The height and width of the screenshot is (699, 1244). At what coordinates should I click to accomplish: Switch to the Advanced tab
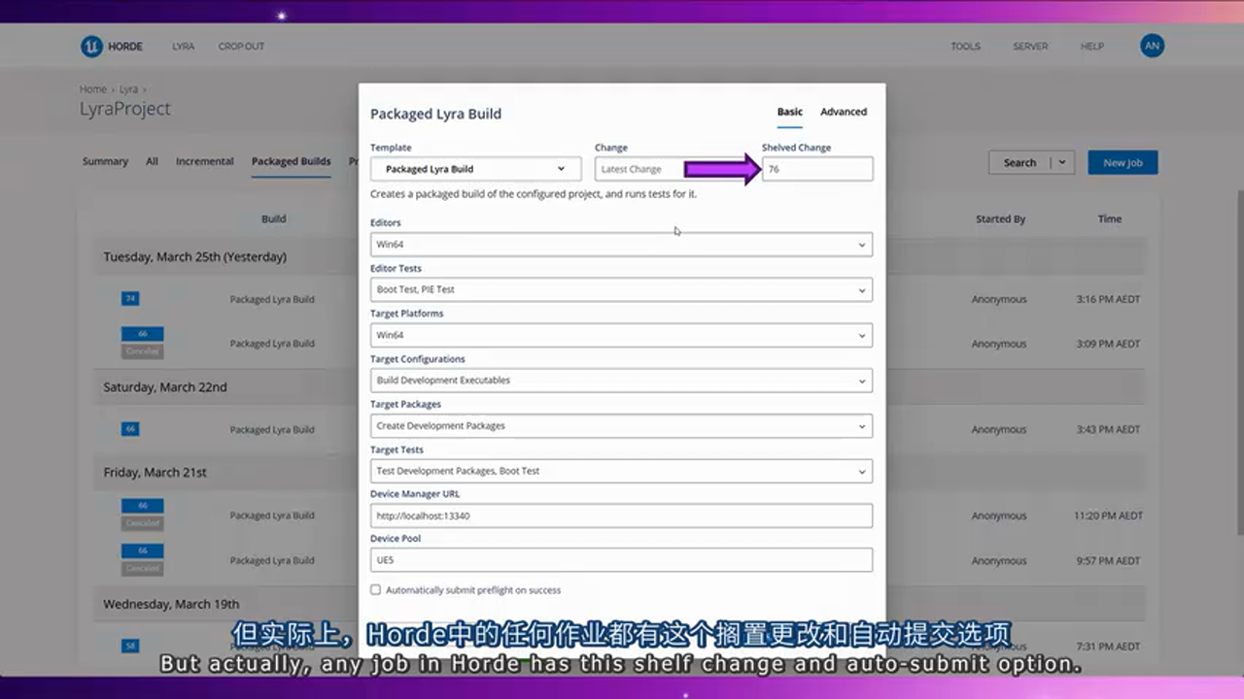843,112
